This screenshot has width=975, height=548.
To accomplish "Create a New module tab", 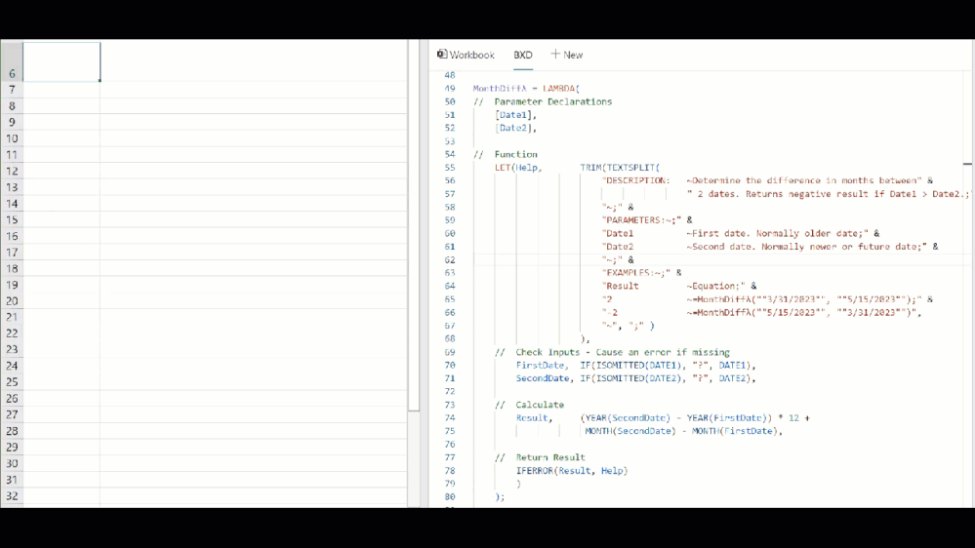I will tap(566, 55).
